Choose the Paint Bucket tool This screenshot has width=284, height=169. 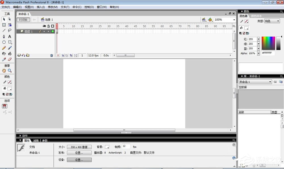[x=10, y=53]
